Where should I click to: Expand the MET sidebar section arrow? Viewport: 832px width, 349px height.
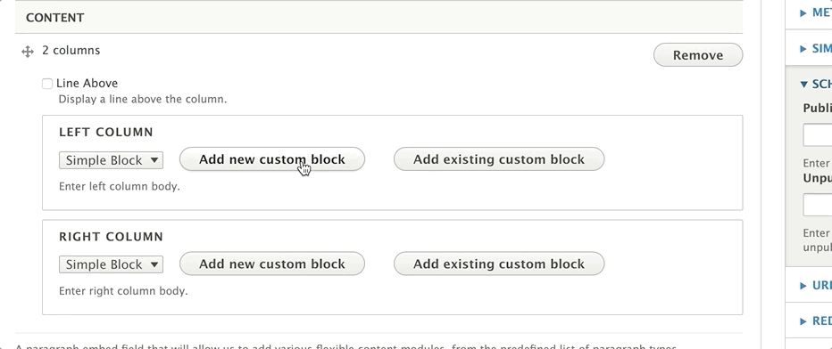pos(803,12)
